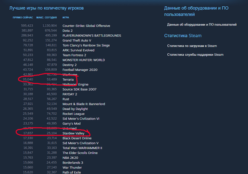
Task: Click the Статистика Steam heading
Action: pyautogui.click(x=183, y=36)
